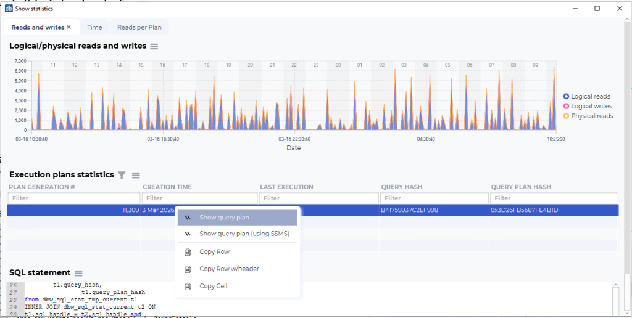
Task: Click the t1.query_plan_hash line in SQL statement
Action: tap(114, 293)
